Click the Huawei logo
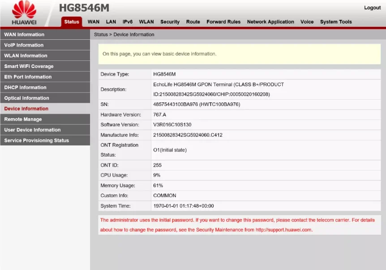The width and height of the screenshot is (386, 270). (23, 11)
